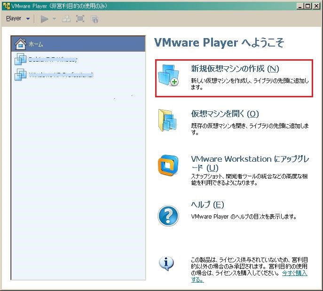The width and height of the screenshot is (323, 291).
Task: Click the VMware Player へようこそ welcome title
Action: pos(219,43)
